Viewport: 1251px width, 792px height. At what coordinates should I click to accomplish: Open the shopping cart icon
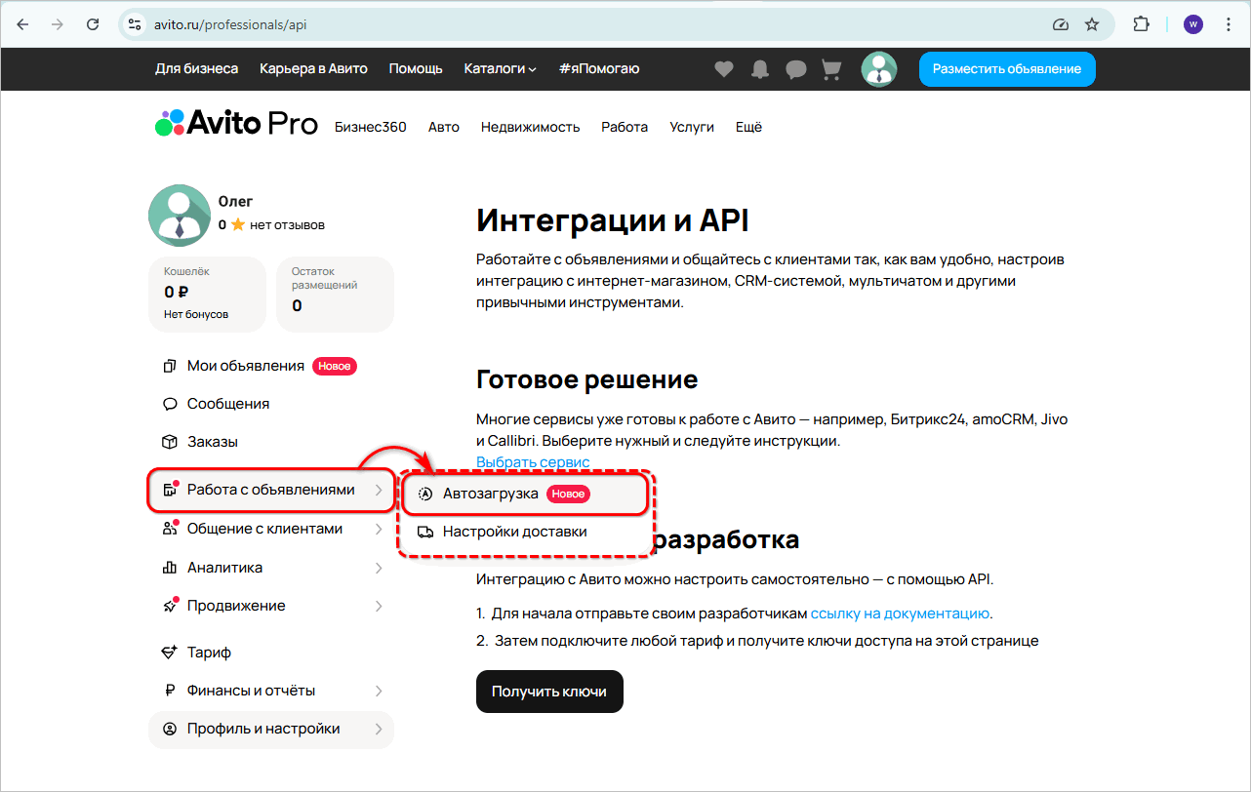click(830, 69)
